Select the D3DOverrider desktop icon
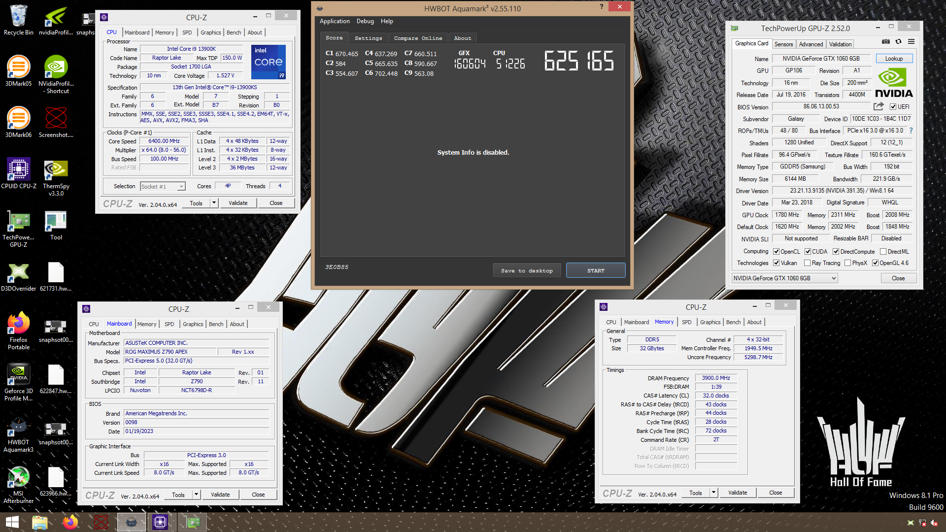 point(19,276)
